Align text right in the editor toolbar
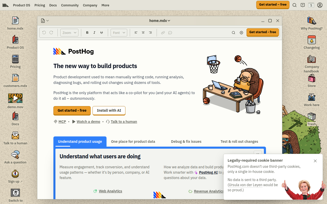 point(150,33)
